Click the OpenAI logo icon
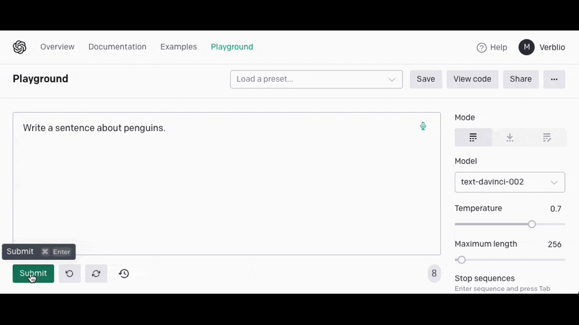 click(19, 47)
